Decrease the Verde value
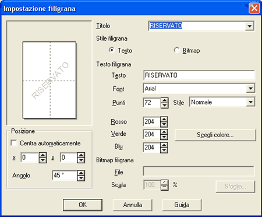Image resolution: width=262 pixels, height=217 pixels. coord(164,137)
